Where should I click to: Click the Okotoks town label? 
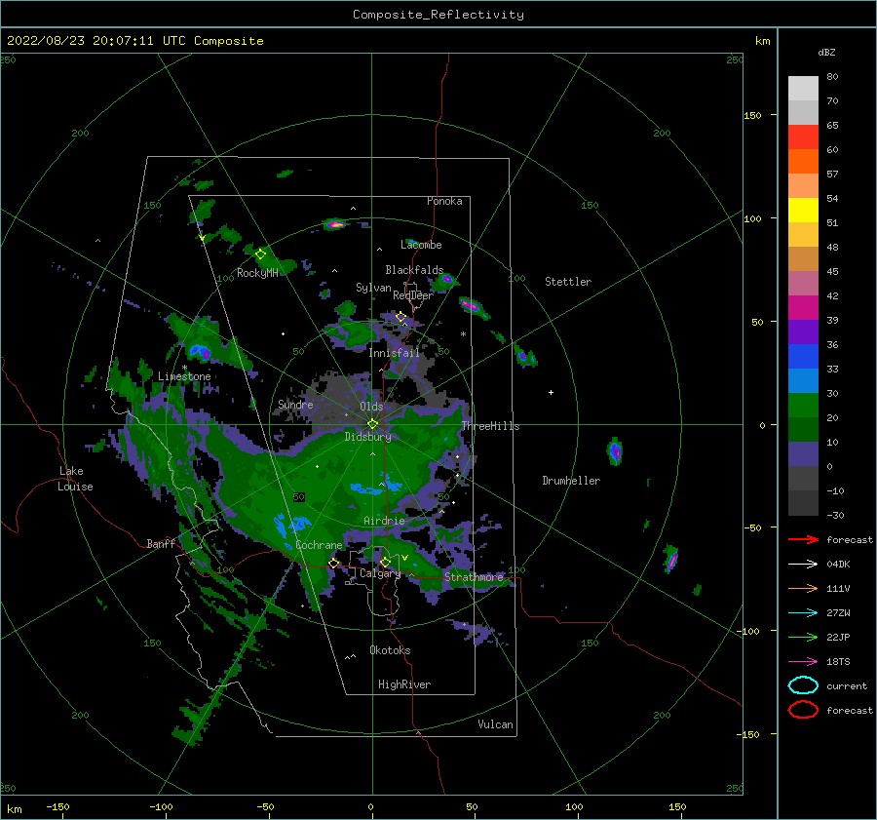[x=390, y=649]
